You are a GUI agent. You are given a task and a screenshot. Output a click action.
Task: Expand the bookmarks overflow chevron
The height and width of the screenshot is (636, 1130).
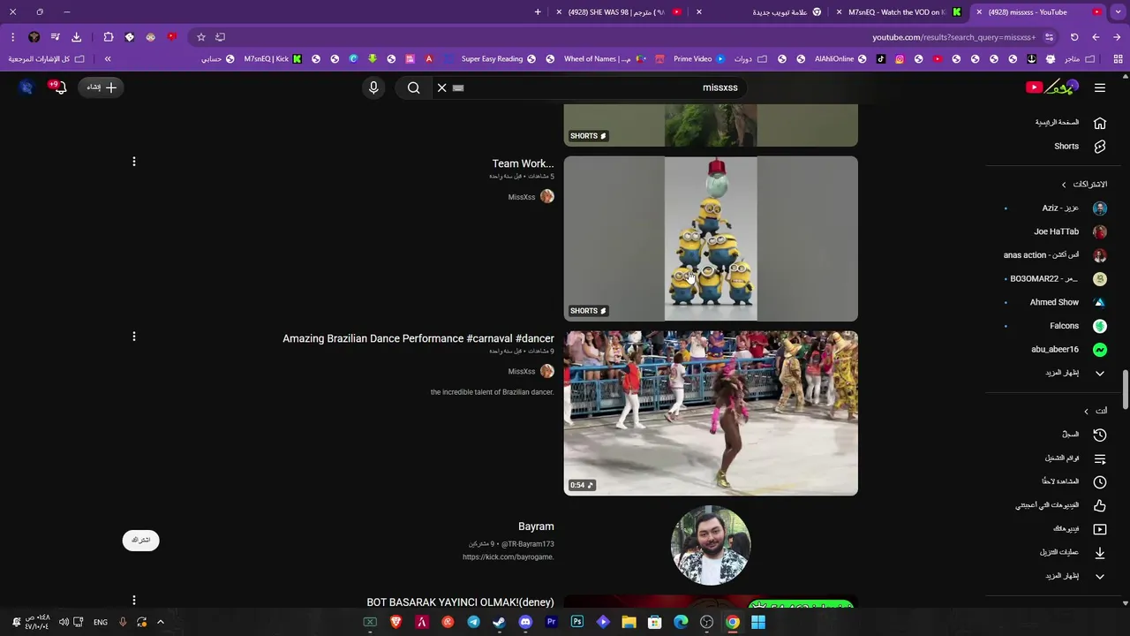pos(108,59)
